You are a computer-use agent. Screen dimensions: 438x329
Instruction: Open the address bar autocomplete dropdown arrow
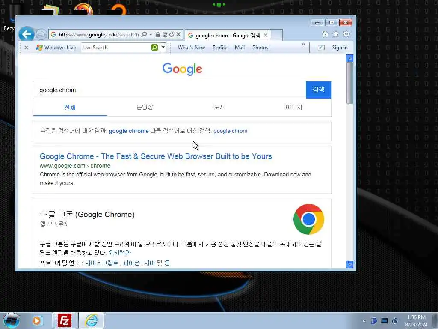151,34
